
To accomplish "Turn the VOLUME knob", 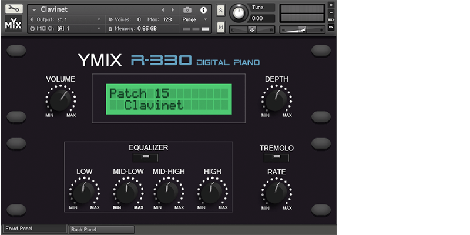I will [x=61, y=100].
